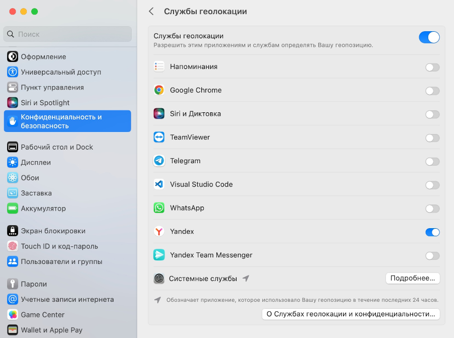Screen dimensions: 454x338
Task: Enable location toggle for Напоминания
Action: [432, 67]
